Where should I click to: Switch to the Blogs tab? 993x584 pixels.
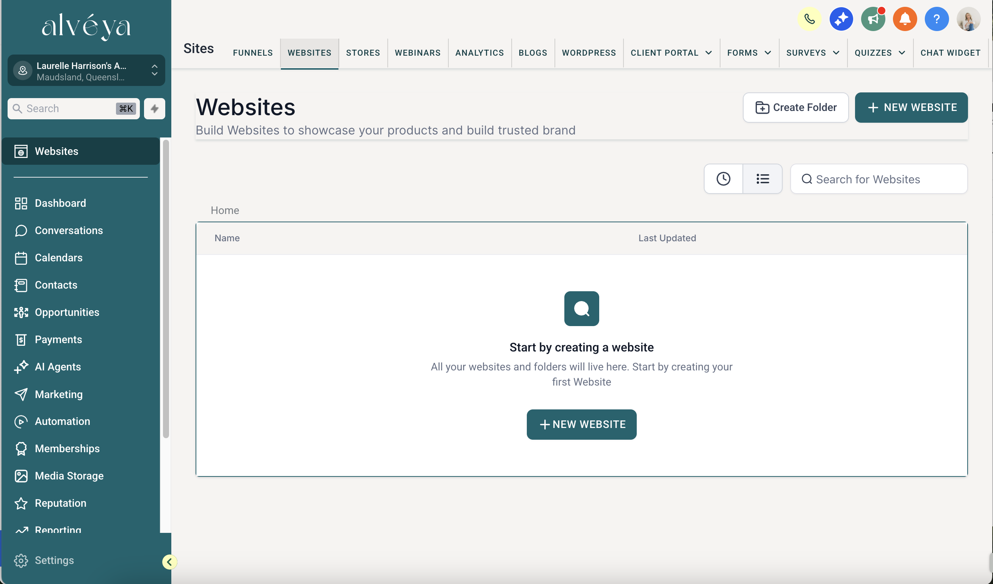pos(533,53)
